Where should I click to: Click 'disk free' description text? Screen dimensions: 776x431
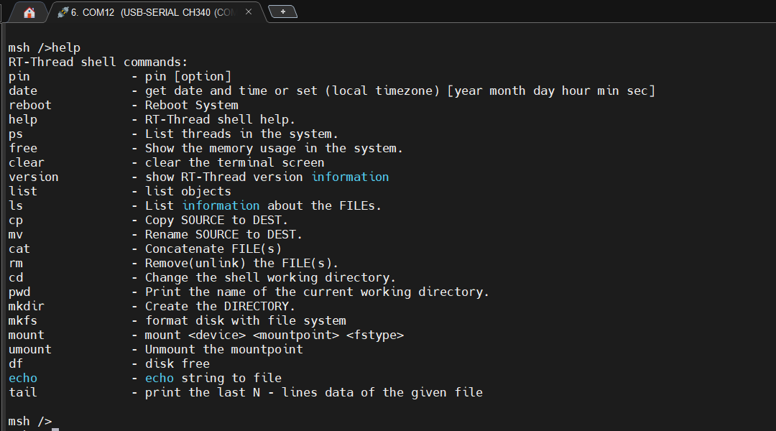click(x=177, y=363)
